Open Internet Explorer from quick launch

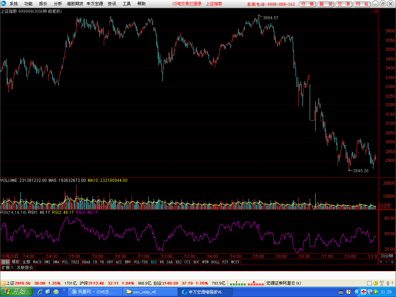(40, 292)
